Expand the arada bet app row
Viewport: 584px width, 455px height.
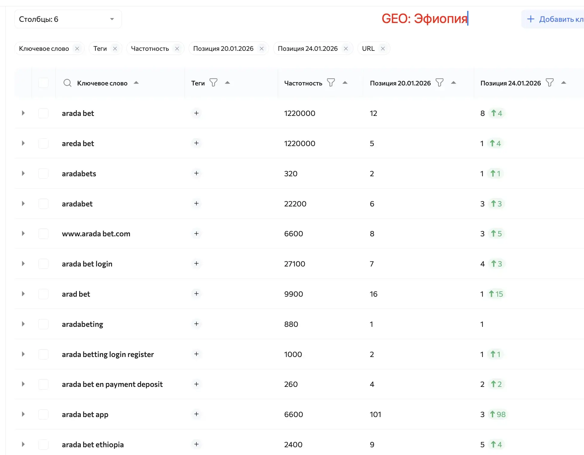23,414
